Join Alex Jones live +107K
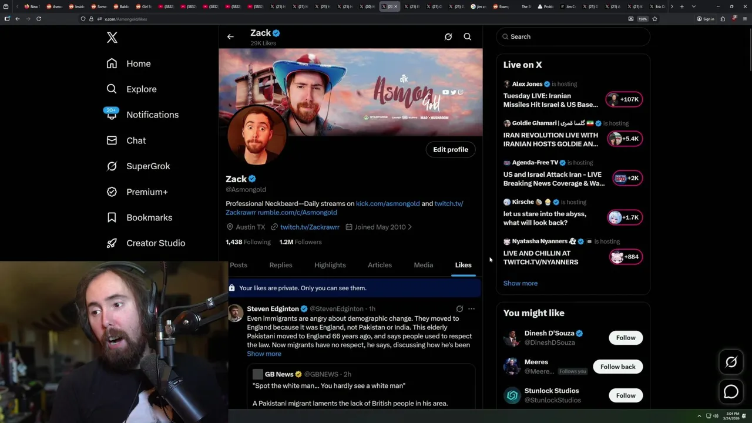 (625, 99)
